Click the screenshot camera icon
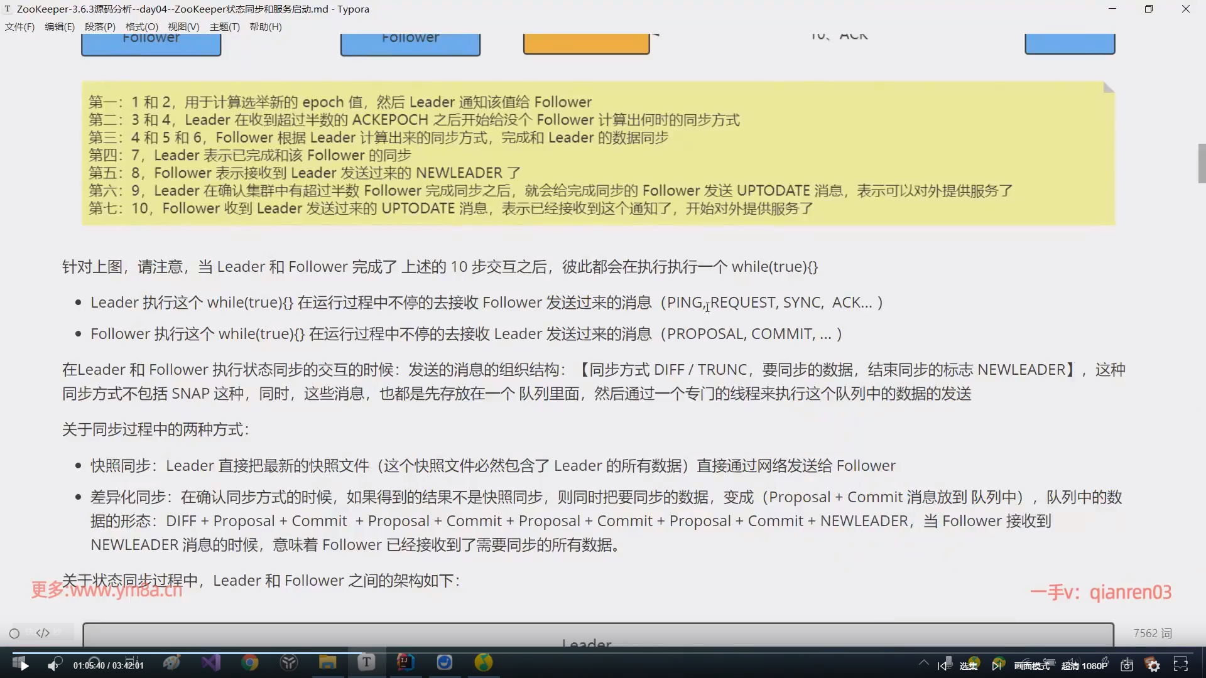The height and width of the screenshot is (678, 1206). [1127, 665]
